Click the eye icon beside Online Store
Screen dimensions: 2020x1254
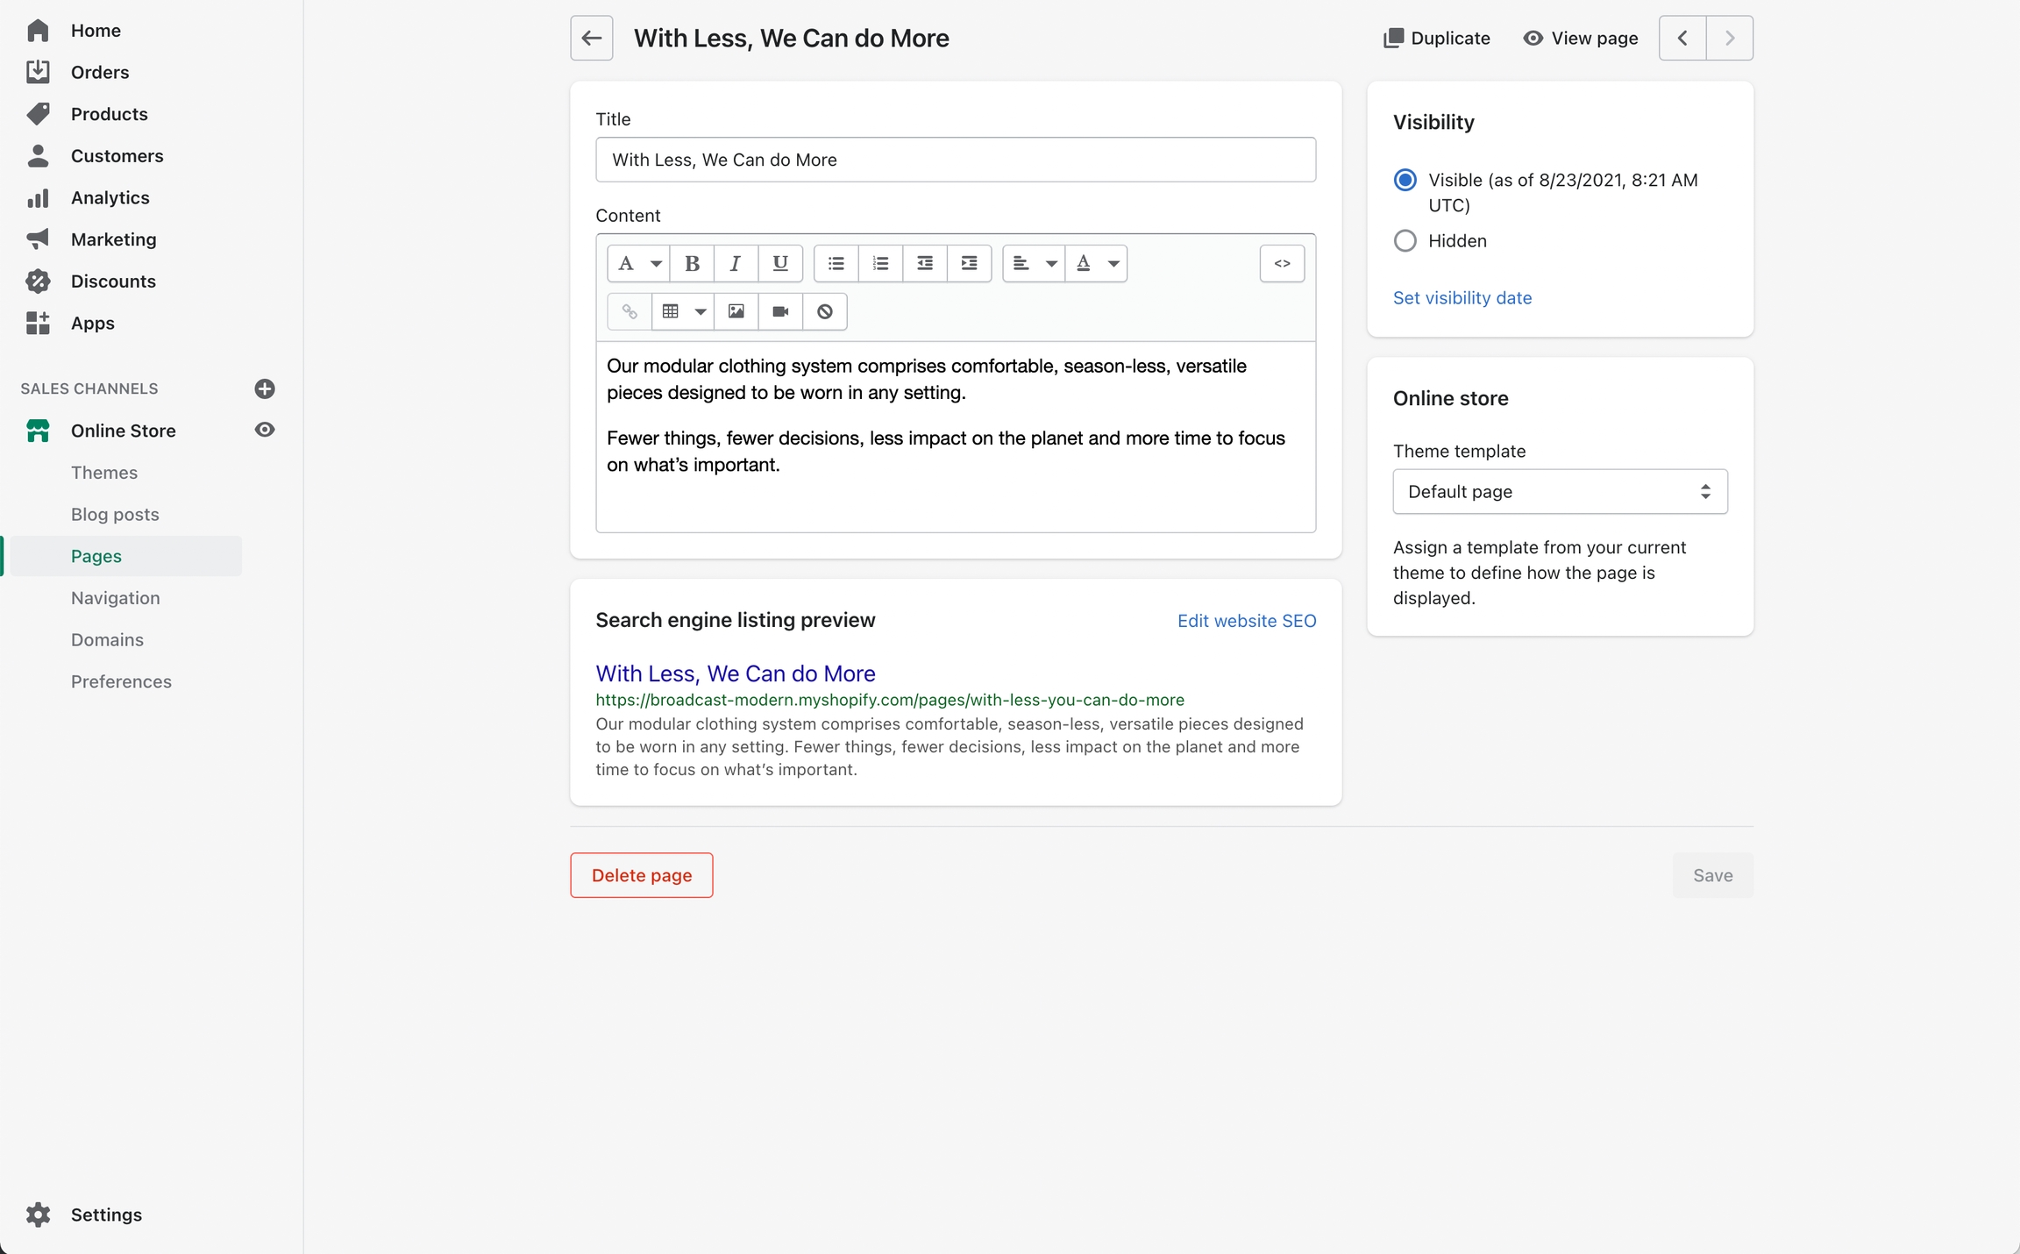[x=265, y=430]
